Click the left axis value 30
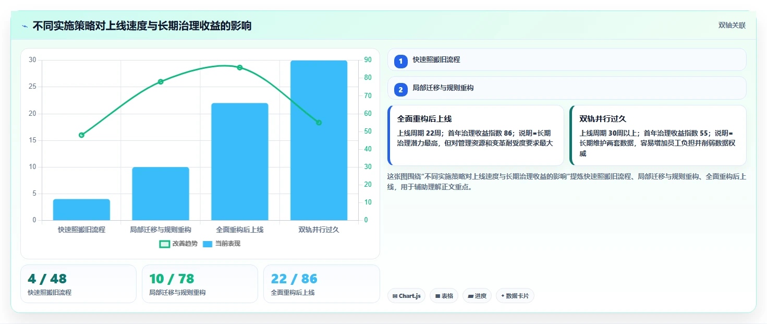 [32, 60]
